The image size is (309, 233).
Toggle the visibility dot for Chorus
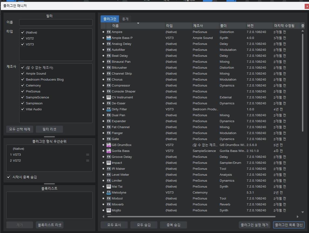[103, 79]
